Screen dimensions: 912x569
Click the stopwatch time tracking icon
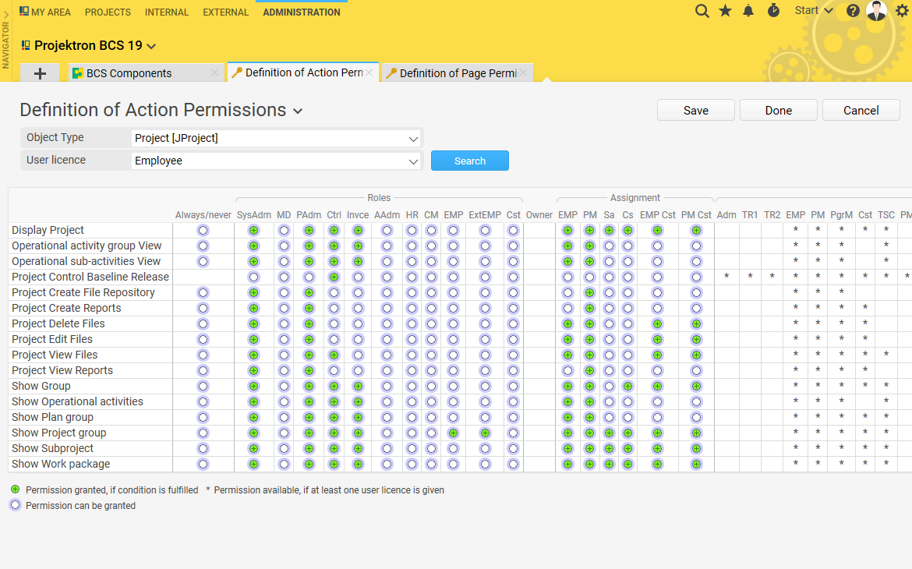pyautogui.click(x=772, y=11)
